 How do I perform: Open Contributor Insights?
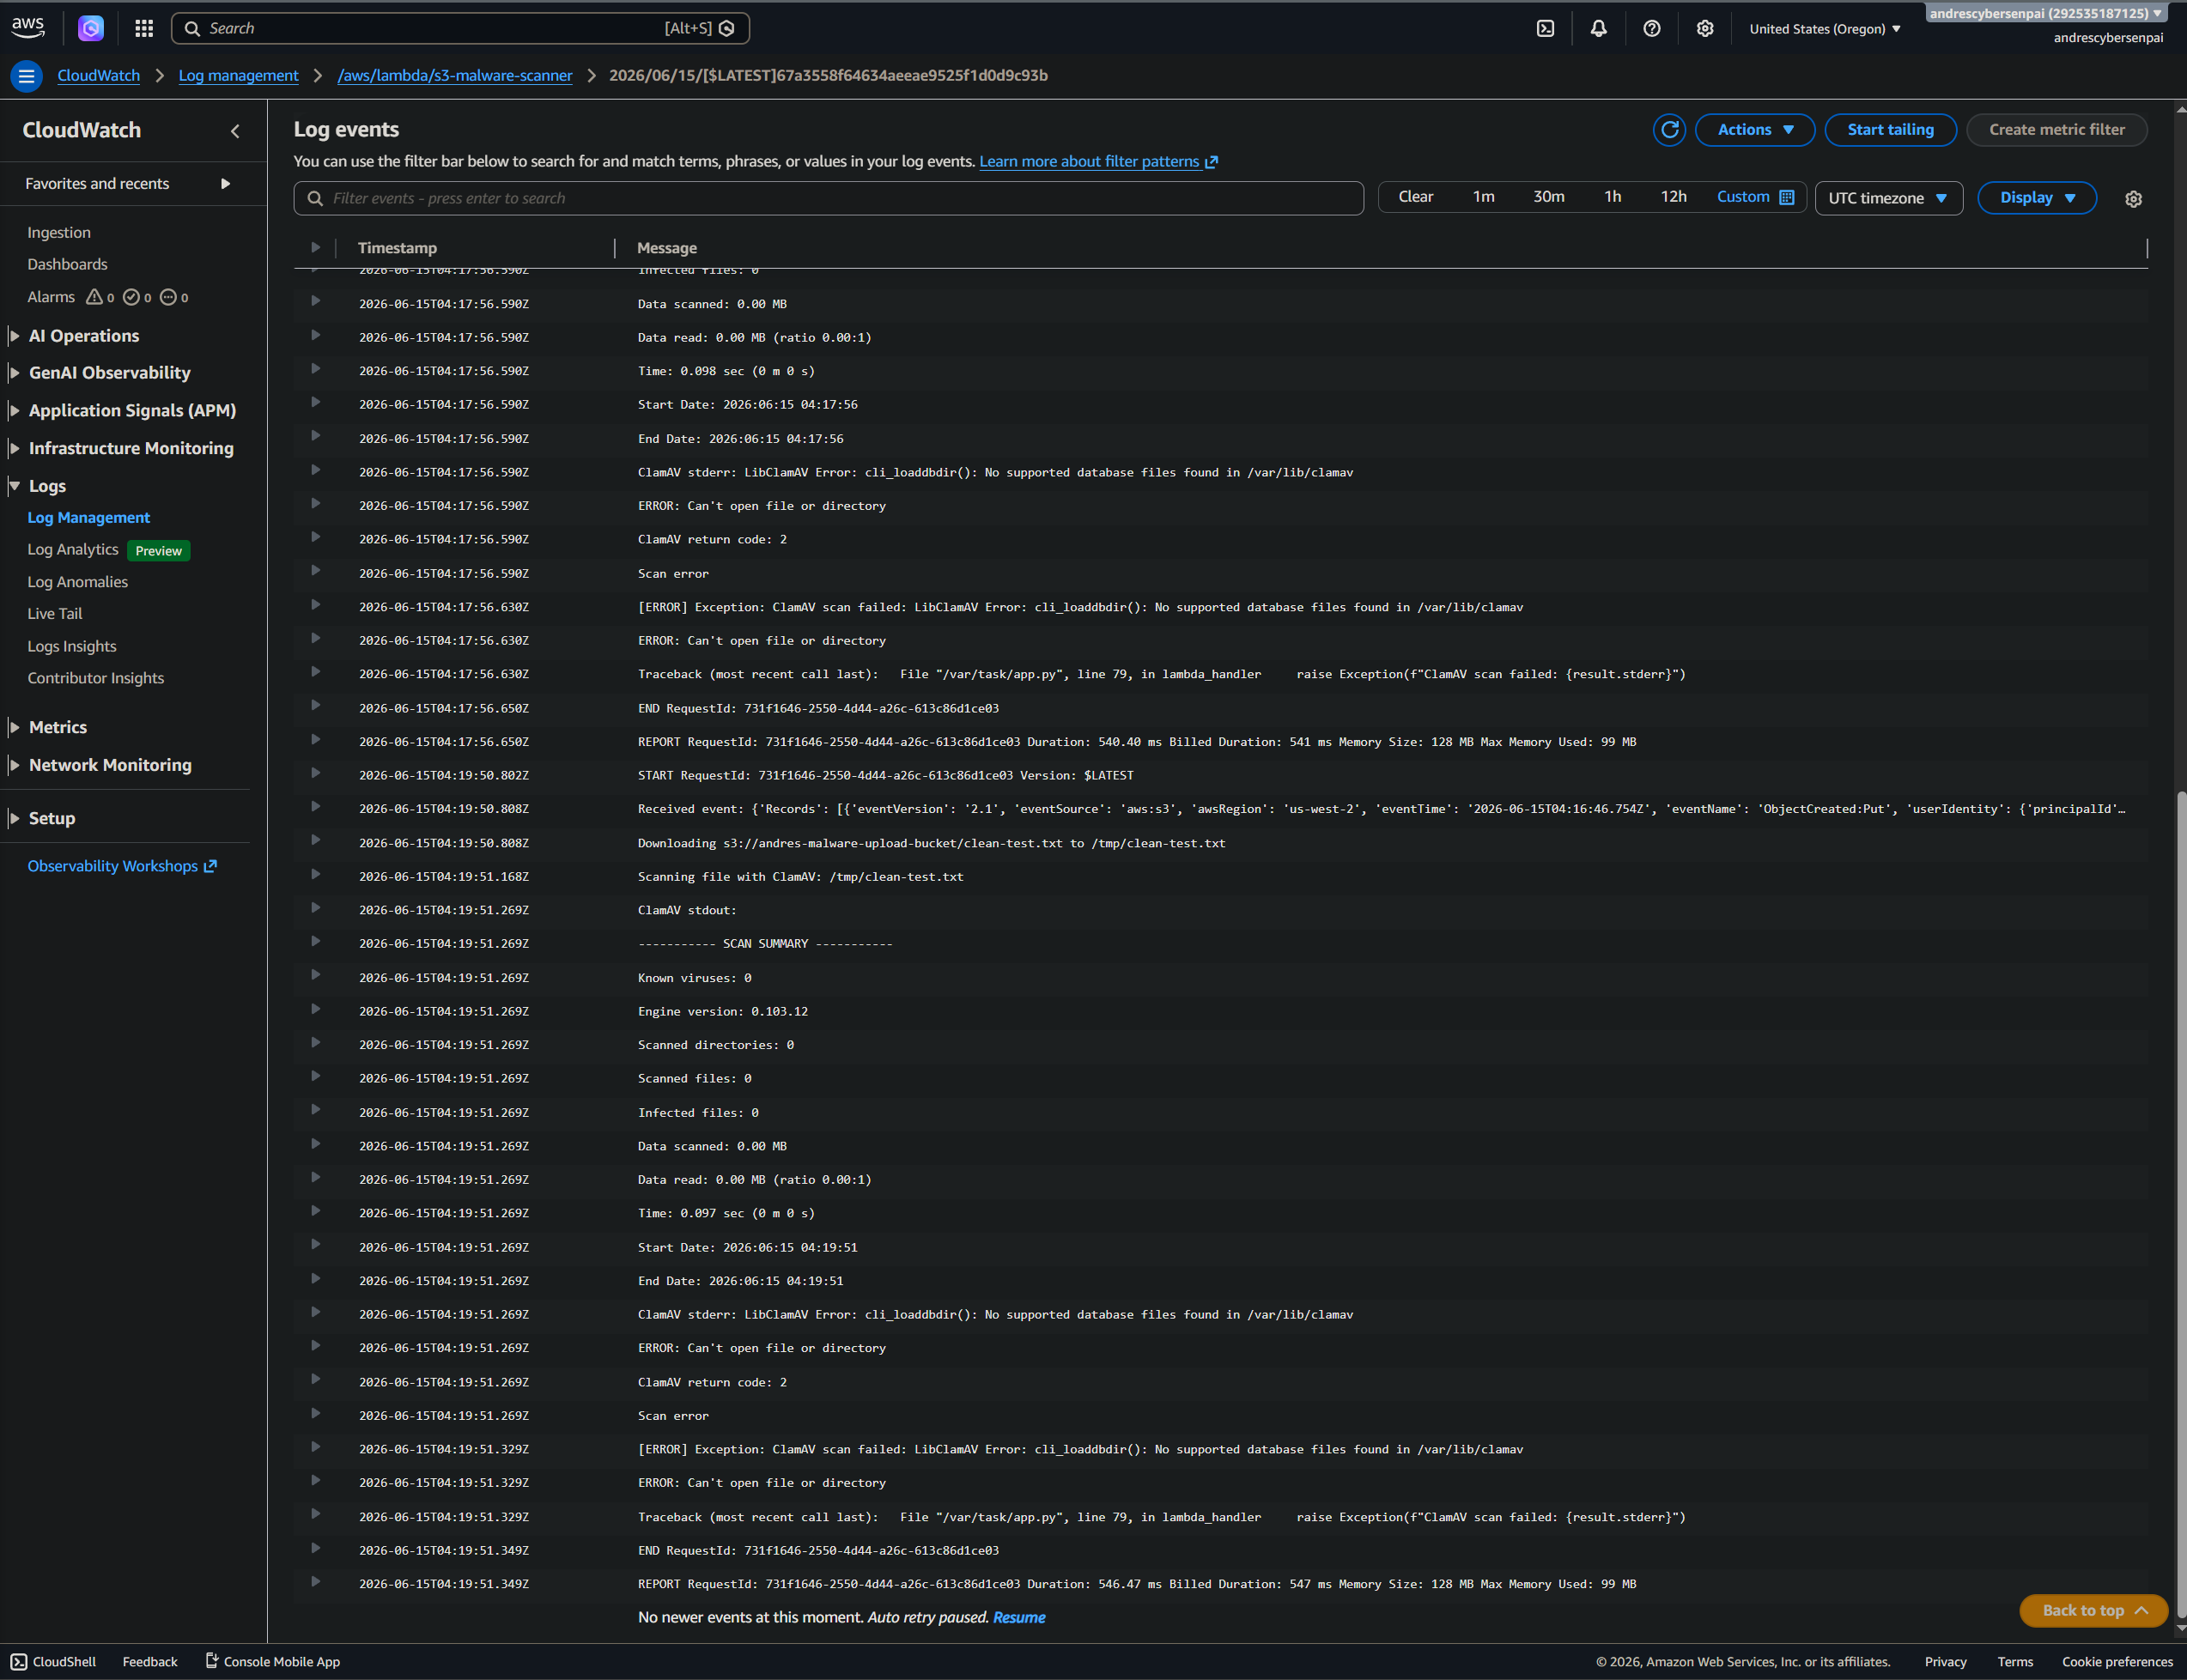coord(96,678)
